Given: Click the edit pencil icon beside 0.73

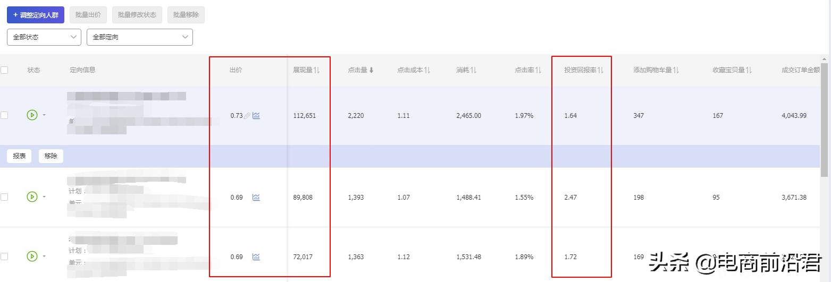Looking at the screenshot, I should point(247,115).
